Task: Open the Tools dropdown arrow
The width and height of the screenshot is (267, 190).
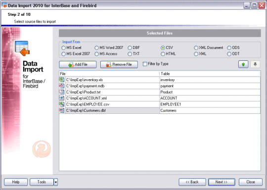Action: pos(56,182)
